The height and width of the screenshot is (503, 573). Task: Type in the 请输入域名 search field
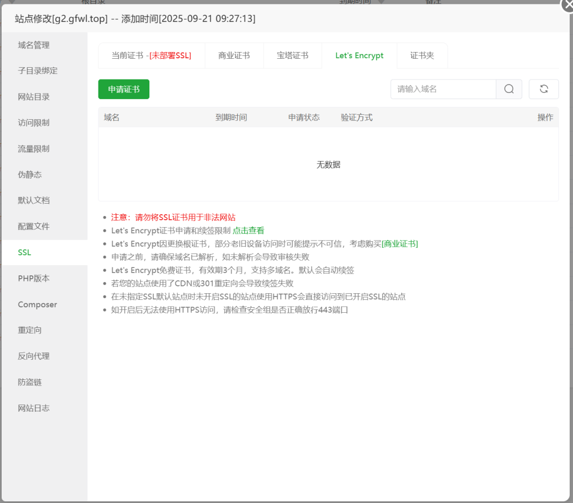[443, 89]
